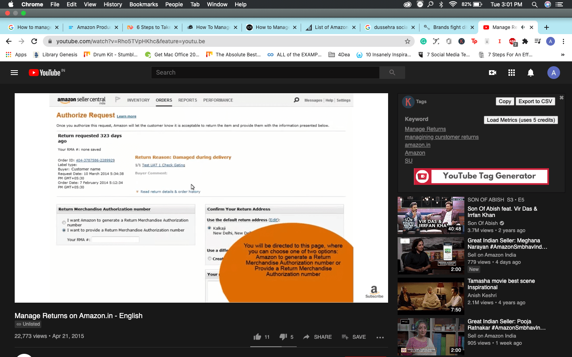Click the search magnifier icon
This screenshot has height=357, width=572.
tap(392, 73)
